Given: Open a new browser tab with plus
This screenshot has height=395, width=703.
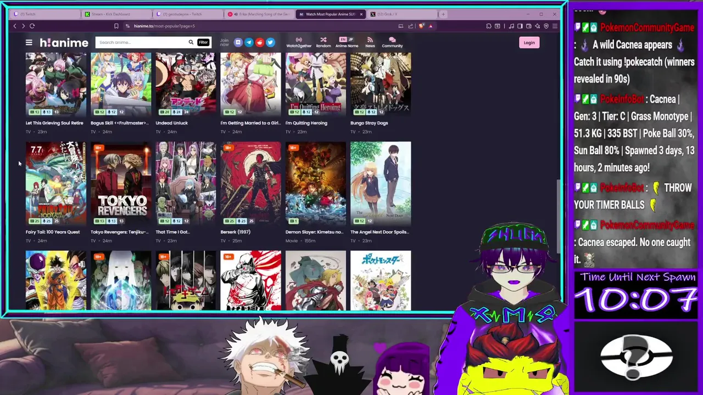Looking at the screenshot, I should click(x=443, y=14).
